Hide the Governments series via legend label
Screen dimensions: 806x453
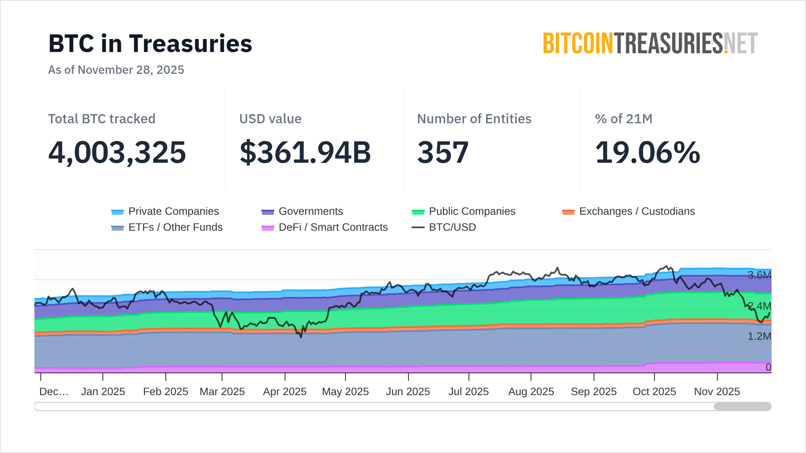311,211
